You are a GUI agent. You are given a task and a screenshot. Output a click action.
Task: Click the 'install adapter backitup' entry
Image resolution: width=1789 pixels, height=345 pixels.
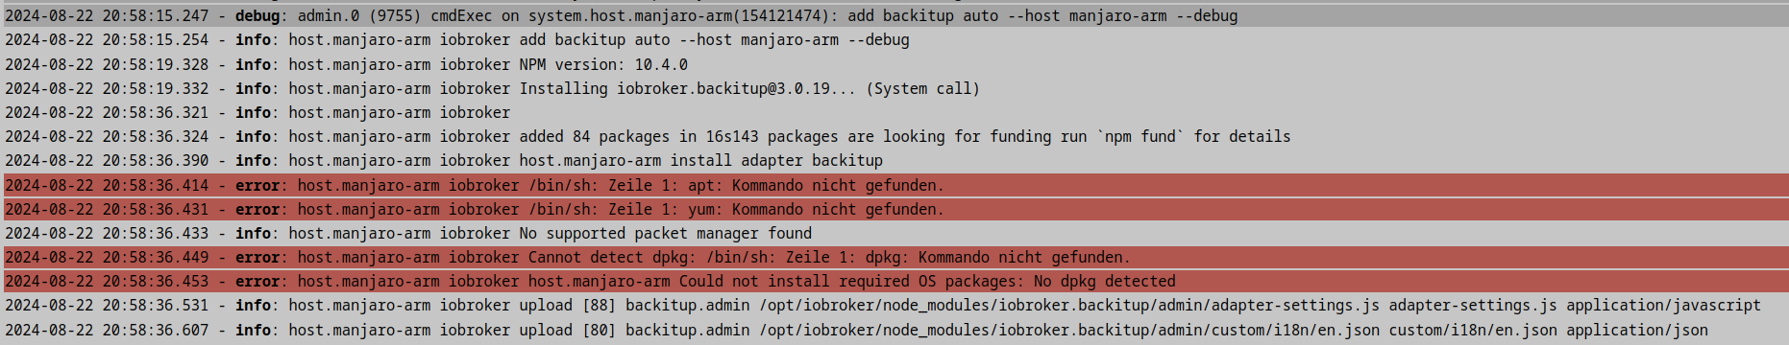point(894,160)
